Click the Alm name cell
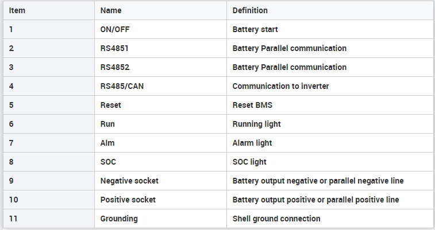 click(x=160, y=143)
